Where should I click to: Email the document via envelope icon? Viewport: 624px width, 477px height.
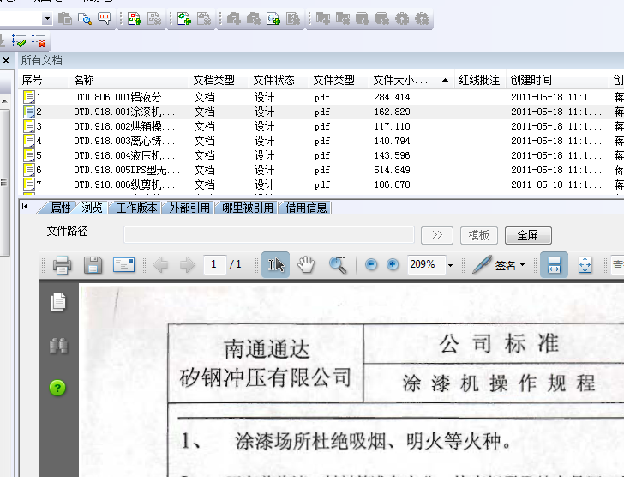point(123,265)
